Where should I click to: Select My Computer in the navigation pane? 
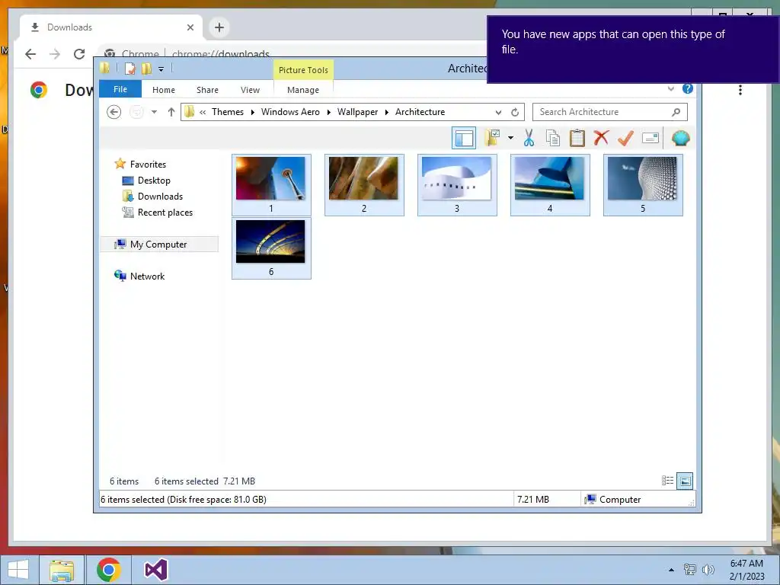pyautogui.click(x=158, y=245)
